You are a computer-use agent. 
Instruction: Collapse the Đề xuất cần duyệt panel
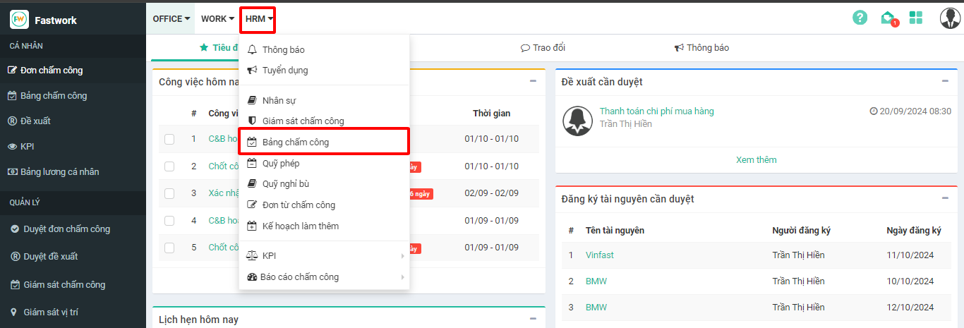point(945,81)
